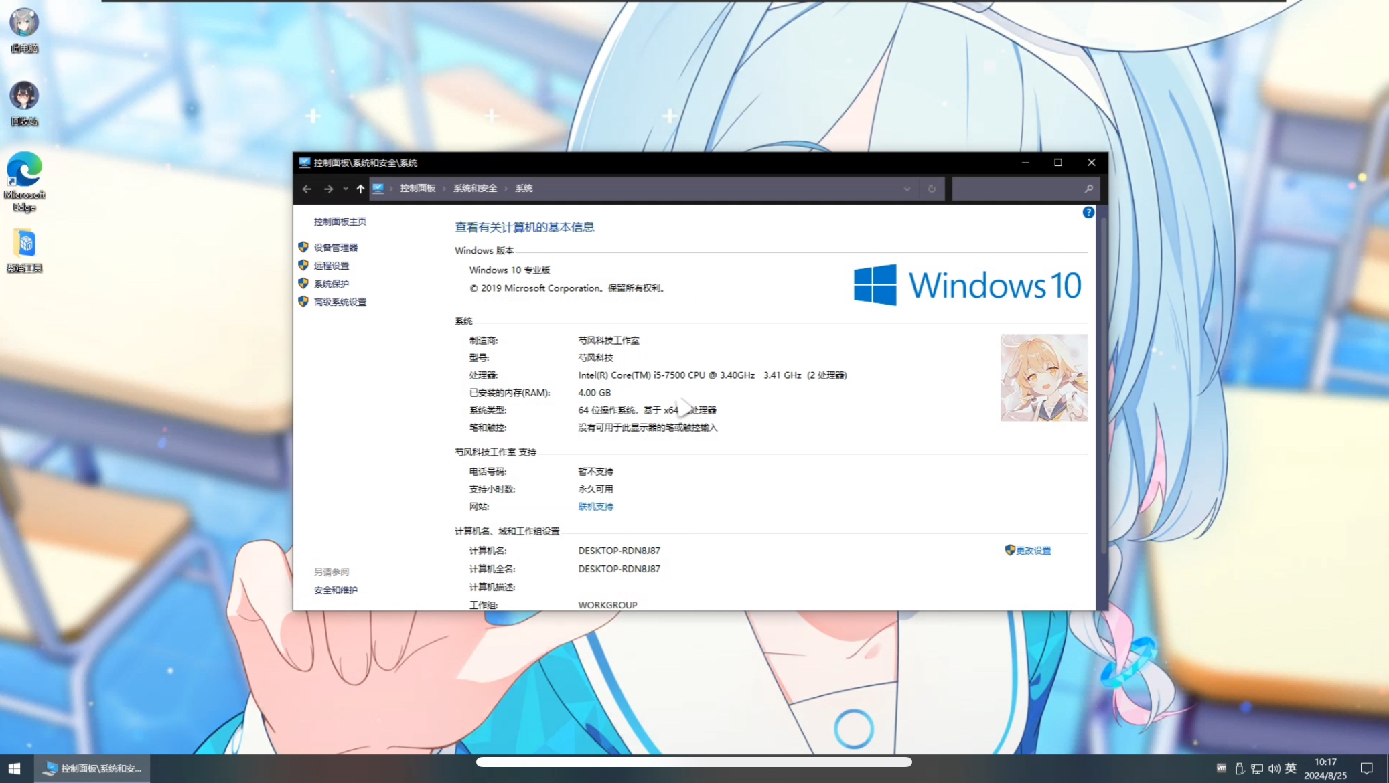The width and height of the screenshot is (1389, 783).
Task: Click manufacturer value 芍风科技工作室
Action: tap(609, 341)
